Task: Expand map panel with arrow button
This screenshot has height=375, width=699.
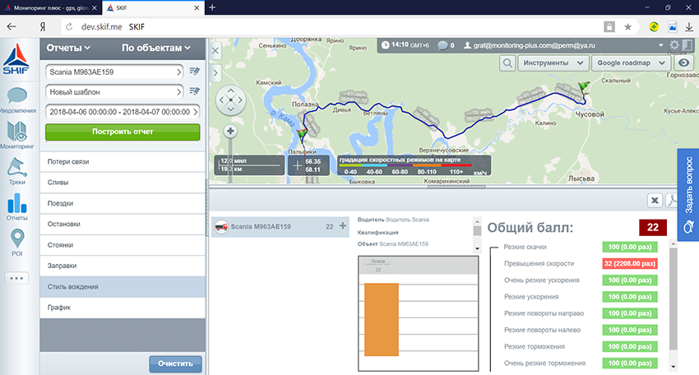Action: pyautogui.click(x=215, y=72)
